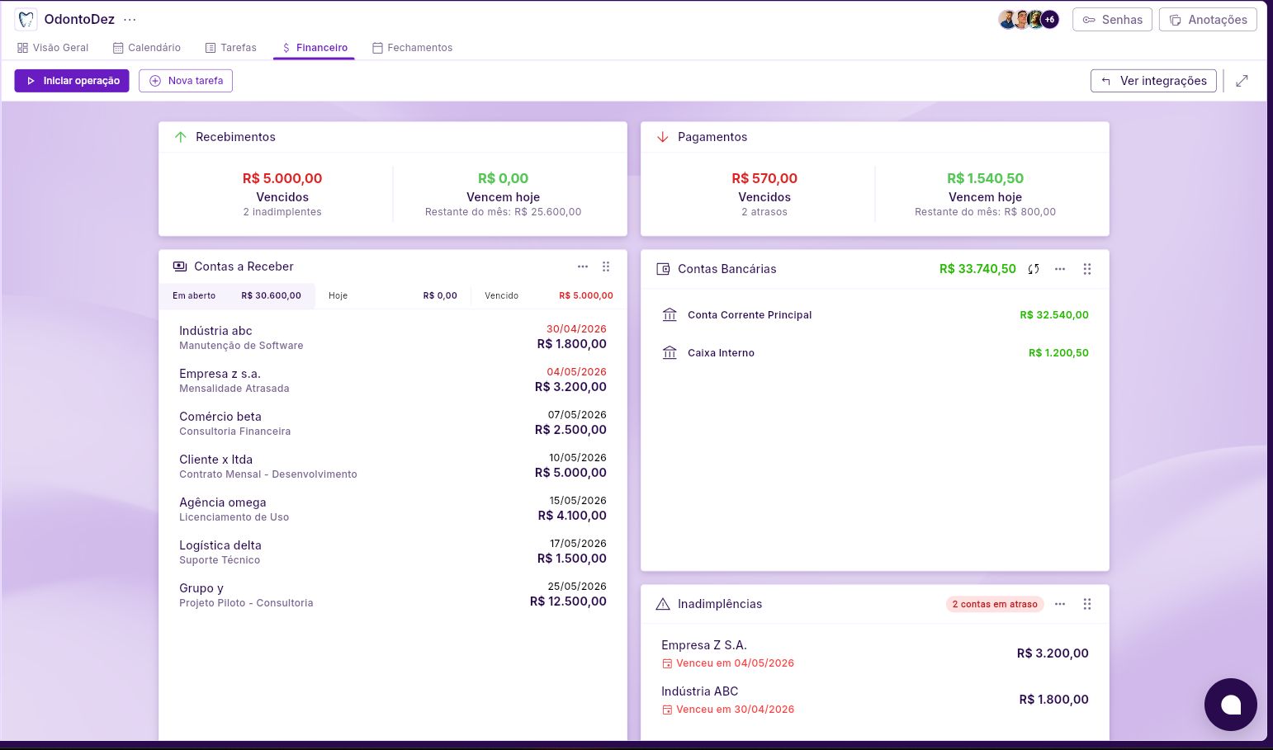Click the Nova tarefa button

click(x=186, y=81)
